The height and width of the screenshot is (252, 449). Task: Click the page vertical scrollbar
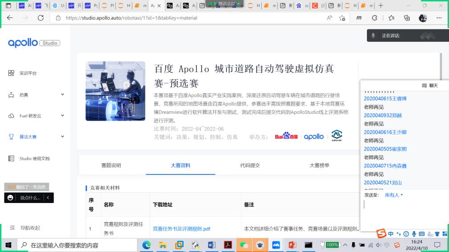(x=441, y=66)
